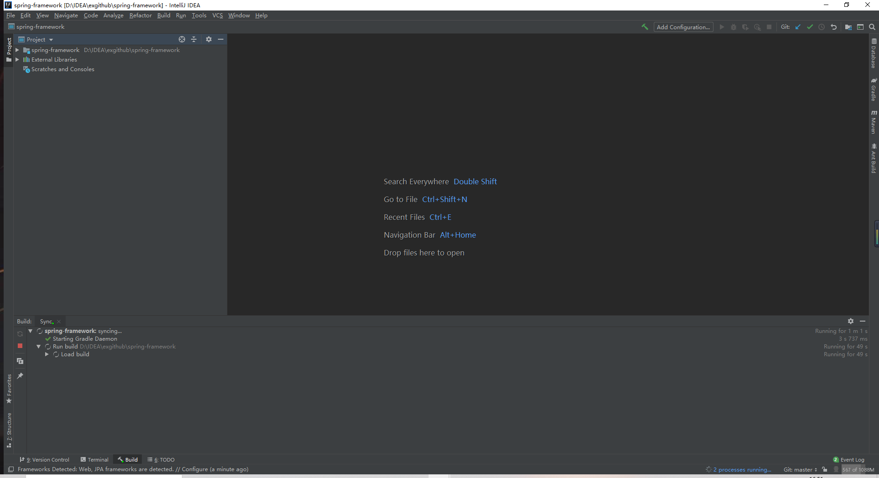
Task: Toggle Gradle tool window on right
Action: 874,89
